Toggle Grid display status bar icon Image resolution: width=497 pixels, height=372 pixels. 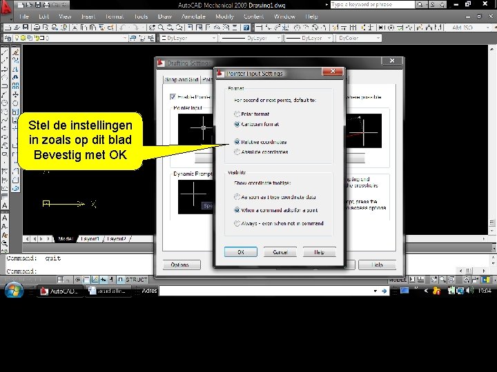(61, 280)
